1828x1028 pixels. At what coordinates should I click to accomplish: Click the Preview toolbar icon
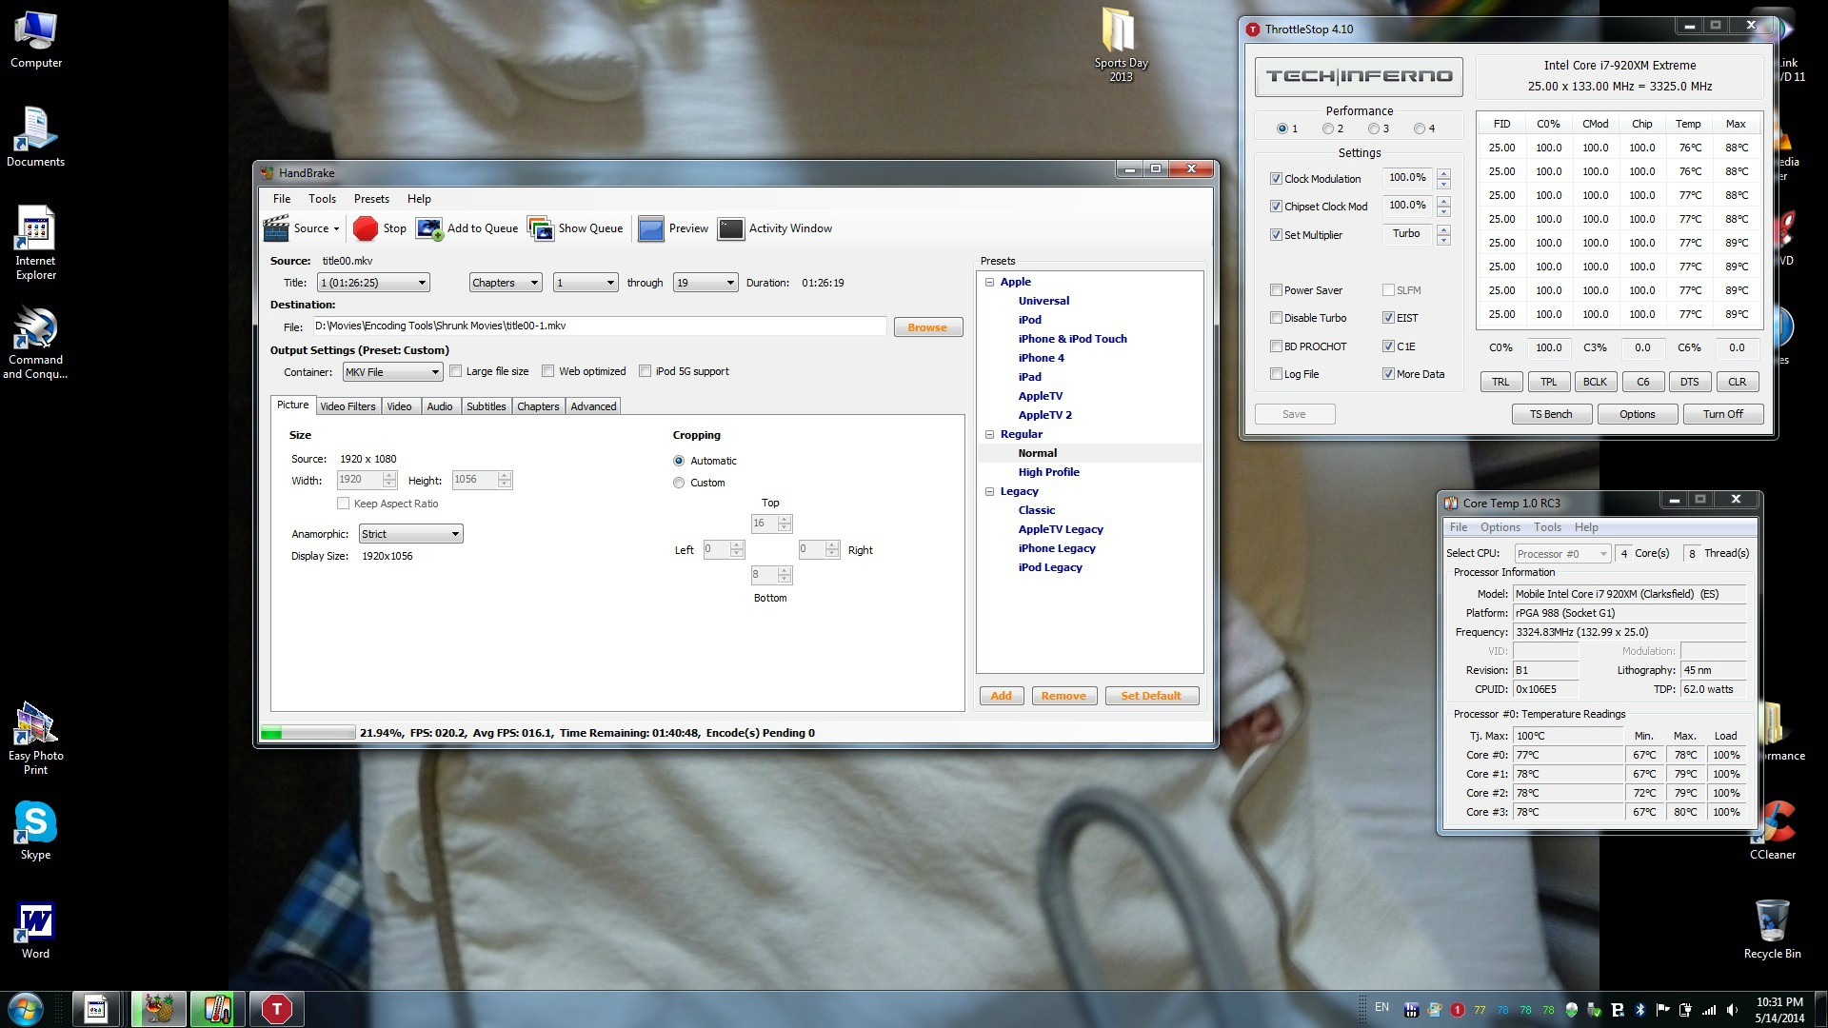[x=651, y=228]
